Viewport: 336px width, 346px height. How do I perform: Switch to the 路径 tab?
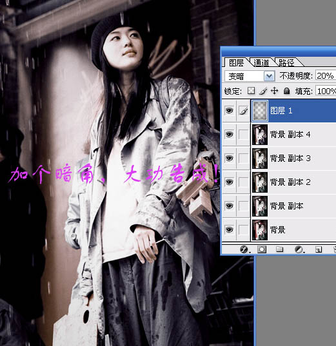286,63
